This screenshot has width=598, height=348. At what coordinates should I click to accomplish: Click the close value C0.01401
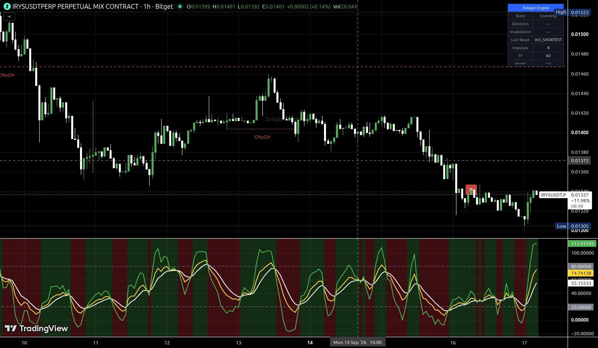click(273, 7)
